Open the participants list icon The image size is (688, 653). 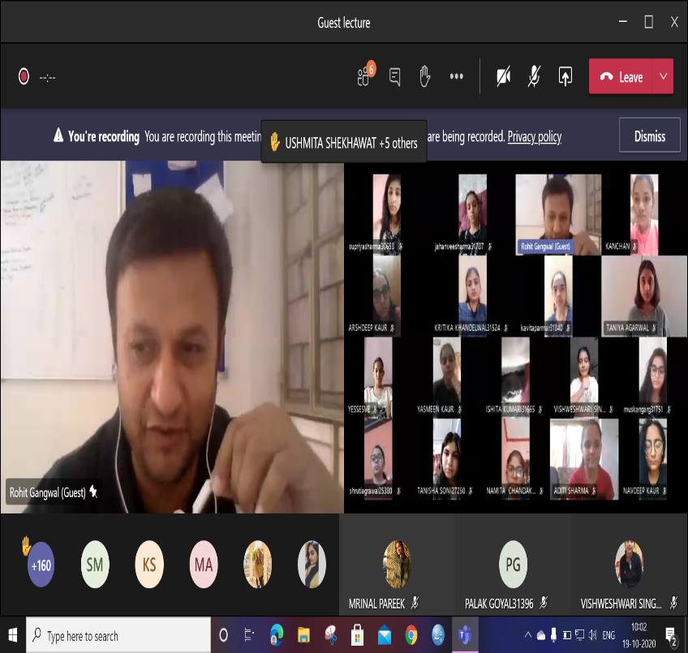coord(364,77)
